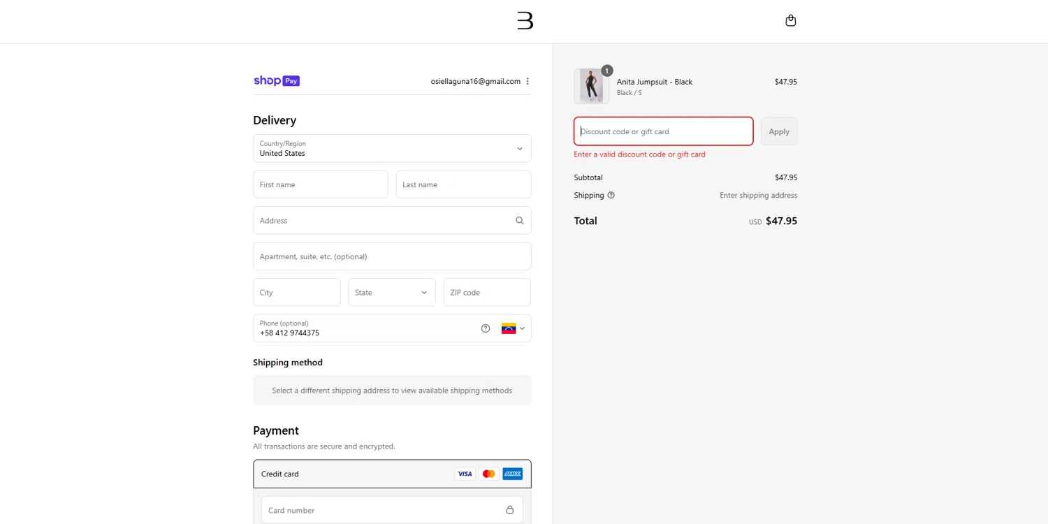This screenshot has height=524, width=1048.
Task: Open account options menu beside email
Action: 527,81
